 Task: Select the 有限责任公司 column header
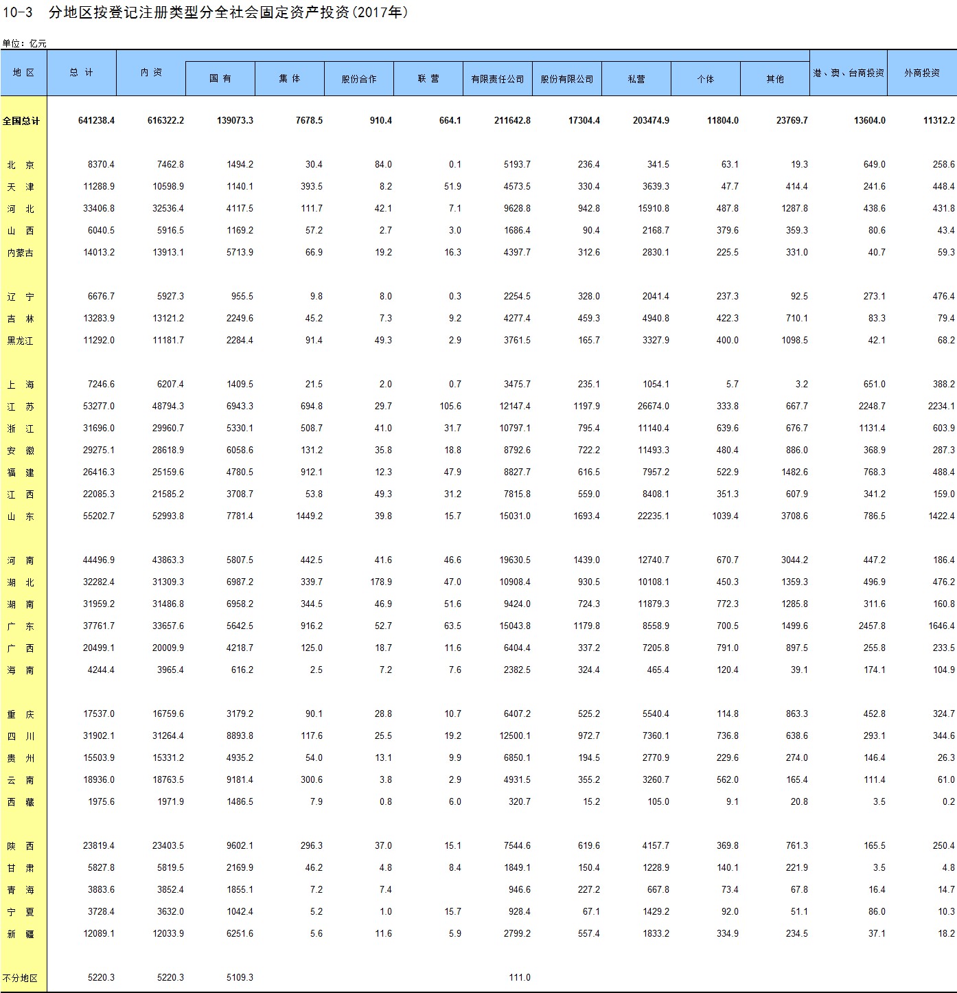(x=498, y=79)
